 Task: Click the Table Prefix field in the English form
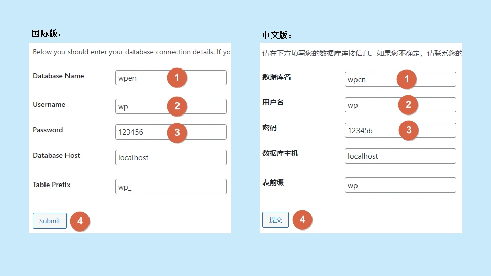170,187
